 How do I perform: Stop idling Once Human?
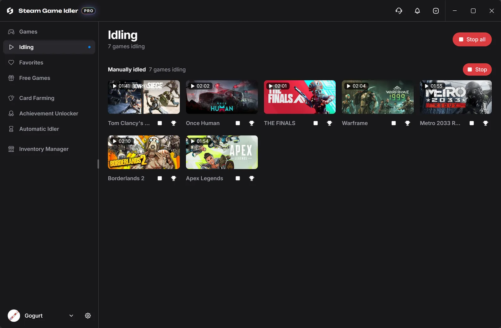point(238,123)
